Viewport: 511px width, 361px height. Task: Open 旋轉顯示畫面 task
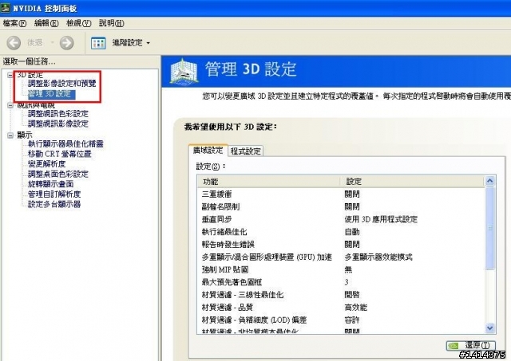(x=50, y=184)
